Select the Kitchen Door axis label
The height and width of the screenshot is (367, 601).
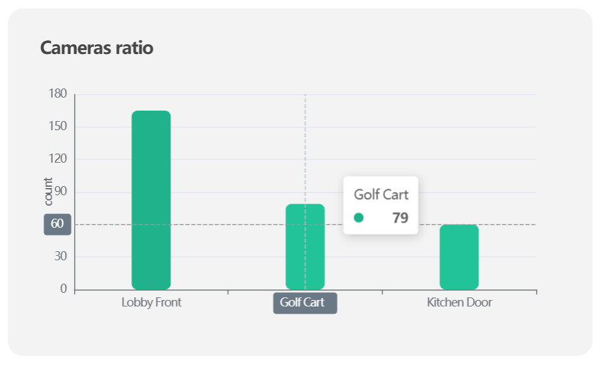click(x=459, y=303)
